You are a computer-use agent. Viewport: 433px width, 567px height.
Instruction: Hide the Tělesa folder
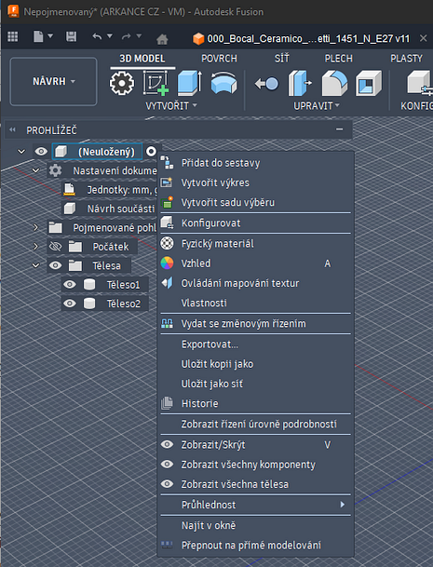[x=55, y=265]
